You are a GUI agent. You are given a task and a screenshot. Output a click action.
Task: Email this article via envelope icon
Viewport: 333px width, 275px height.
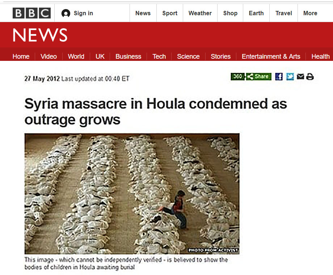pyautogui.click(x=300, y=76)
